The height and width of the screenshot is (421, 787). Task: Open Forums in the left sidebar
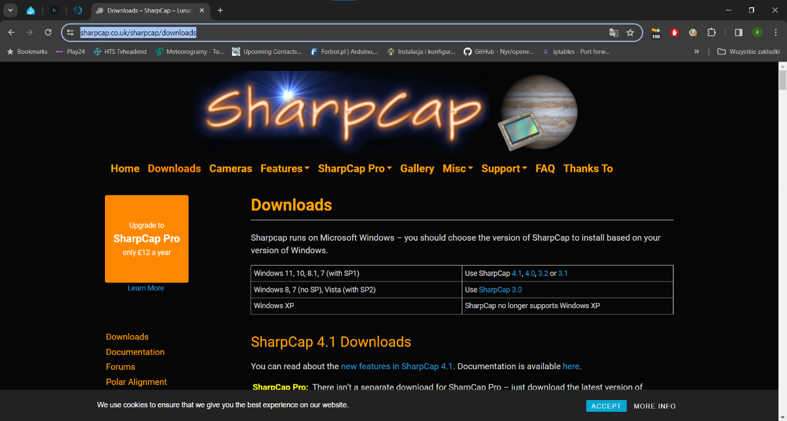[x=121, y=367]
